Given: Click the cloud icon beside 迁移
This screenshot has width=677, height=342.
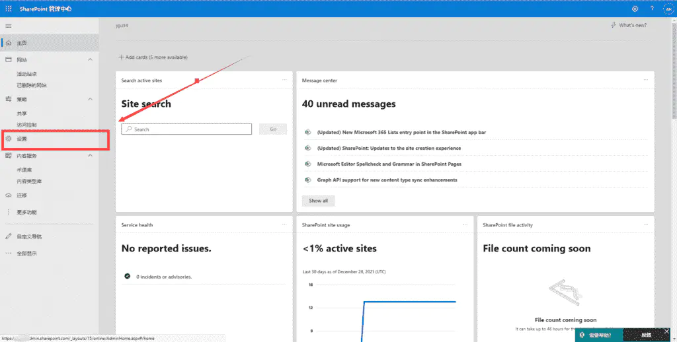Looking at the screenshot, I should pyautogui.click(x=8, y=195).
